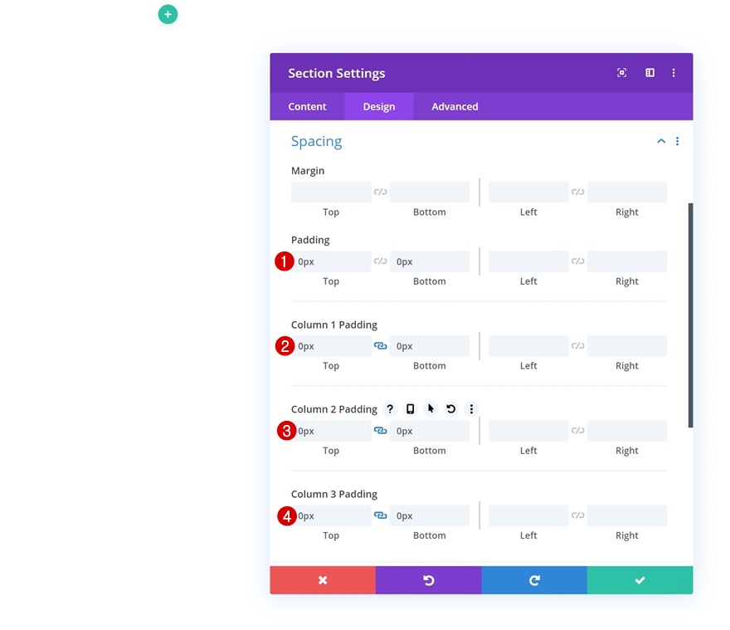Click the Spacing section heading
The image size is (730, 630).
(316, 141)
